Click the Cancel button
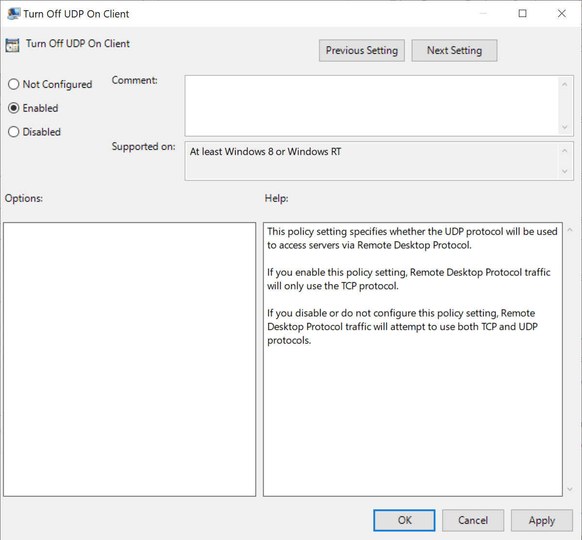This screenshot has width=582, height=540. tap(473, 520)
